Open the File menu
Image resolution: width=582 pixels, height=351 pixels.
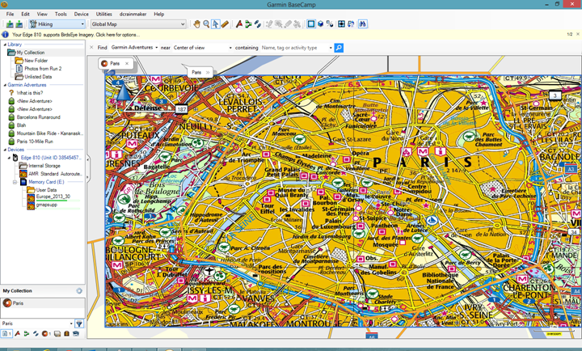(x=10, y=14)
